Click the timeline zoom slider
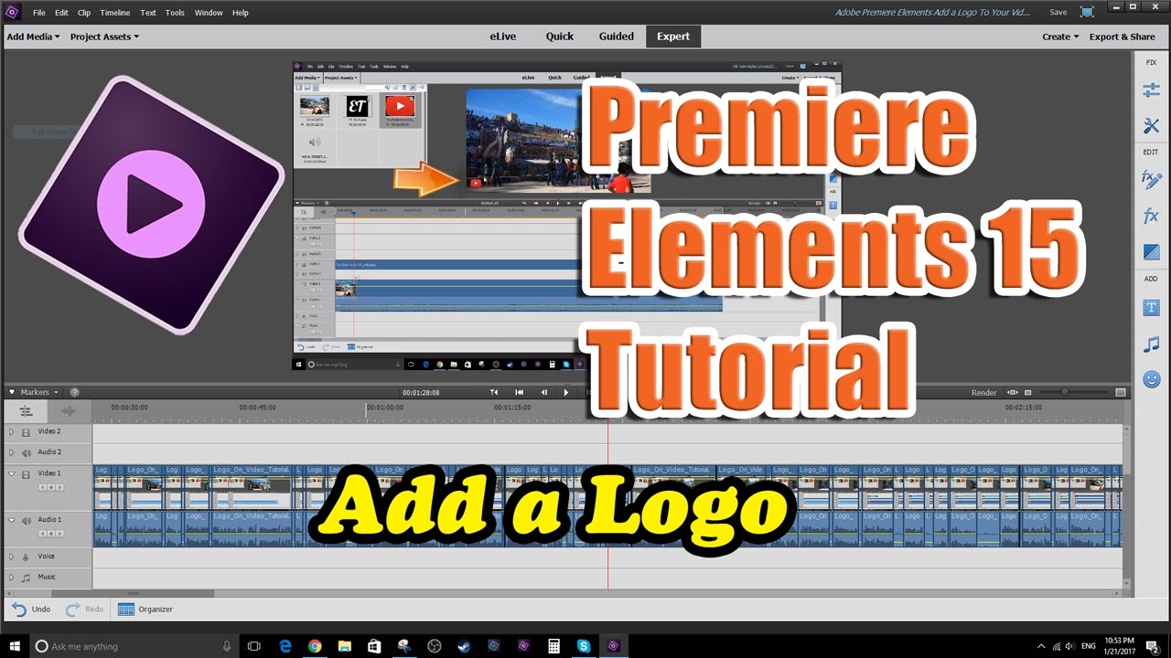 [1064, 392]
